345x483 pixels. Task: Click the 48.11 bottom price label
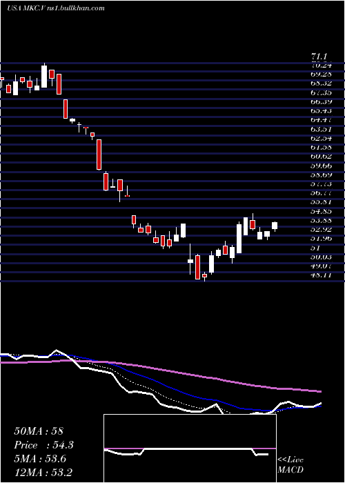coord(322,275)
